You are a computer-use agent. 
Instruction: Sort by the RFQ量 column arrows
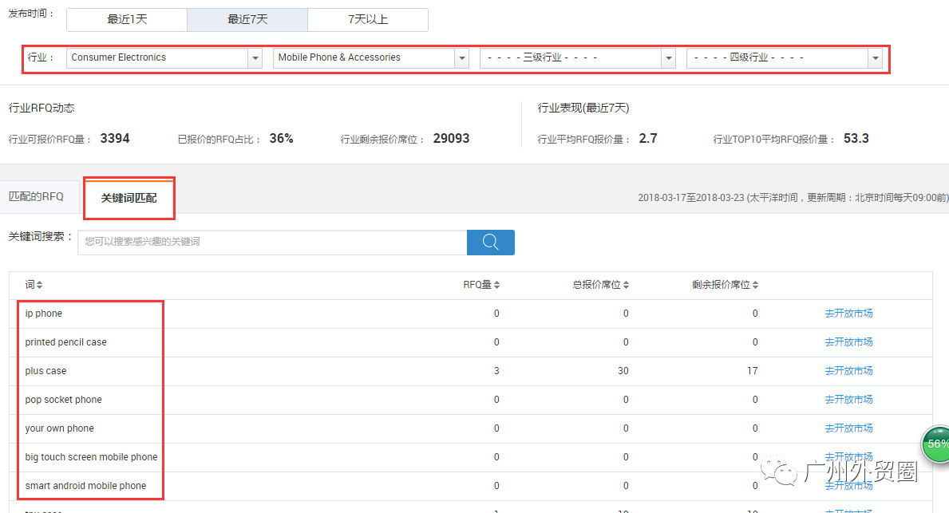tap(497, 285)
